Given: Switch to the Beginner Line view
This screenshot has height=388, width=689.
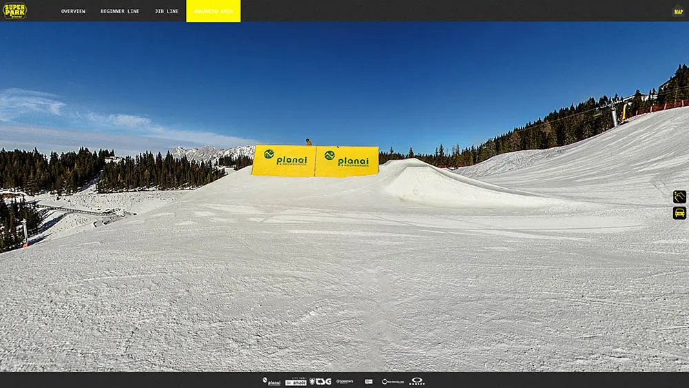Looking at the screenshot, I should point(119,11).
